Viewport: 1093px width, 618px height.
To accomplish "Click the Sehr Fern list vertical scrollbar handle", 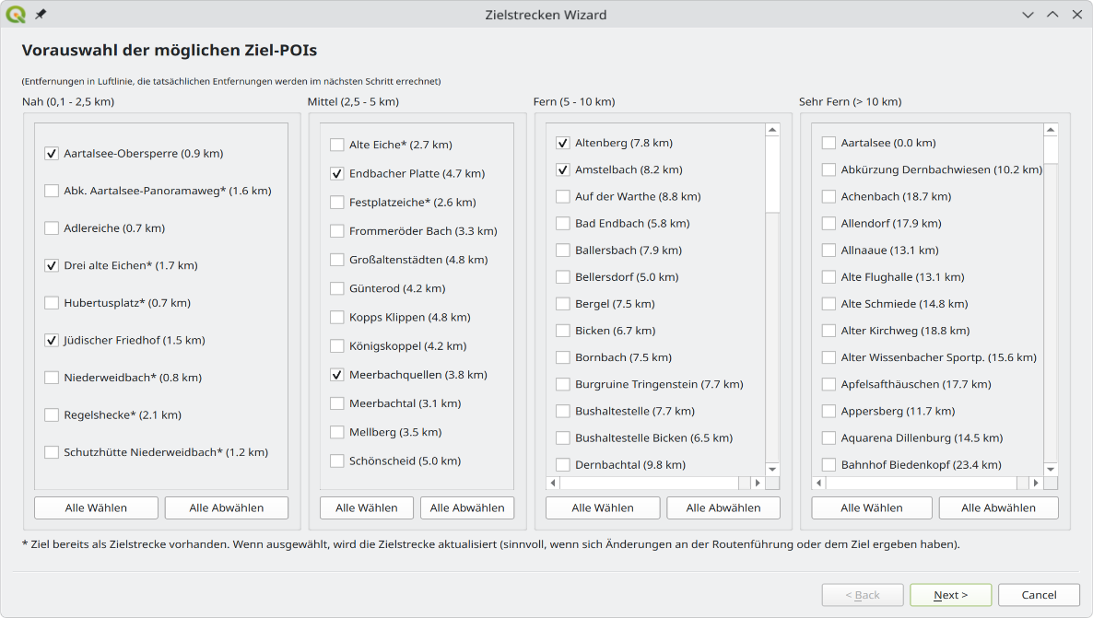I will [x=1051, y=150].
